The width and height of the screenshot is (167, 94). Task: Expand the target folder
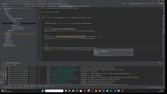[4, 34]
